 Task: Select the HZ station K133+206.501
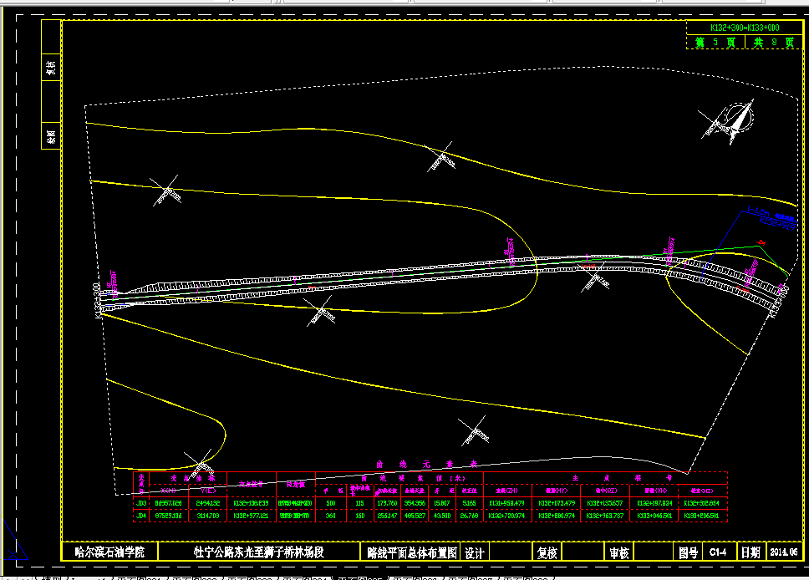pos(702,516)
